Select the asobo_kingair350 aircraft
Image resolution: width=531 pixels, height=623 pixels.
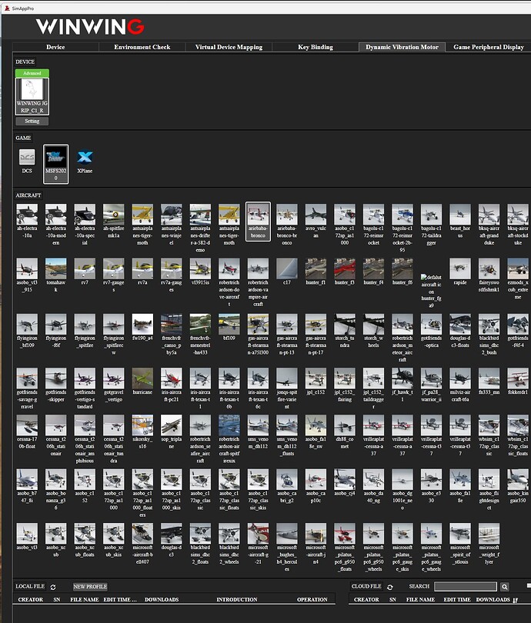tap(517, 479)
